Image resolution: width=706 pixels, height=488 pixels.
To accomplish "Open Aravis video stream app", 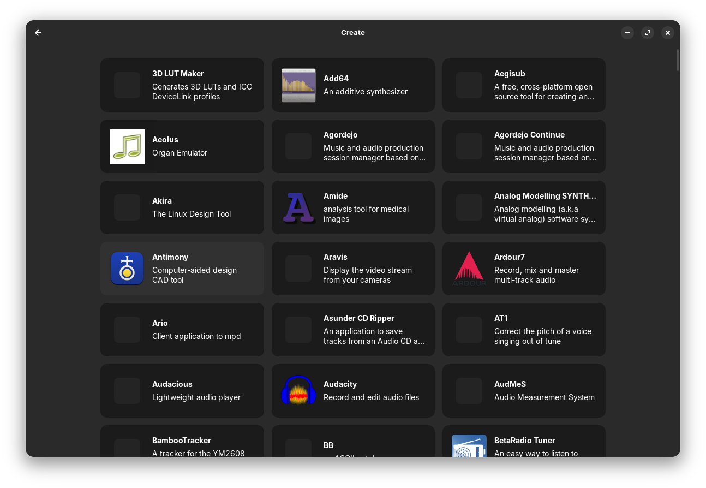I will [353, 269].
